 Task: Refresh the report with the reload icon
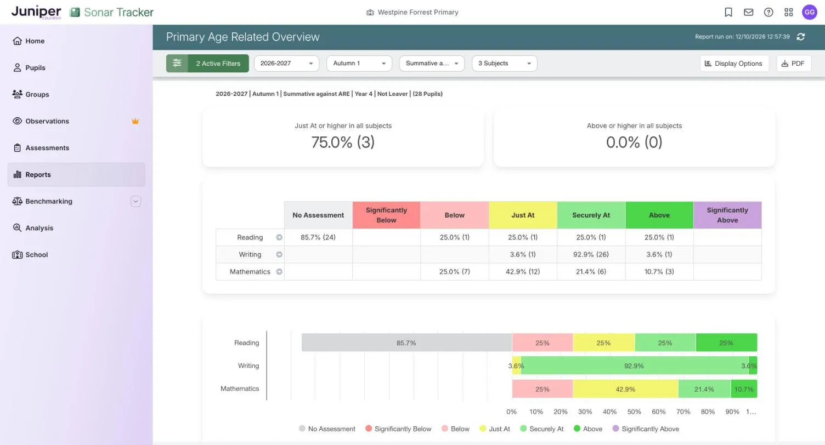tap(801, 37)
